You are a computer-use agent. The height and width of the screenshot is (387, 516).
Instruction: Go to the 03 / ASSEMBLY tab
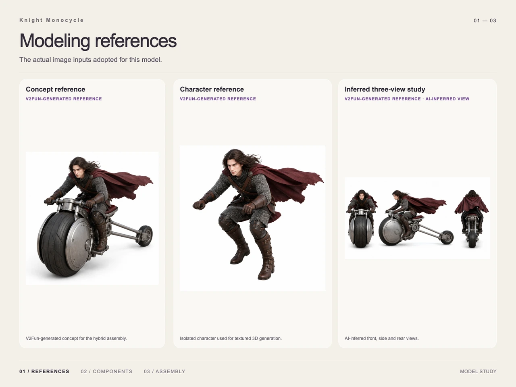click(x=164, y=371)
